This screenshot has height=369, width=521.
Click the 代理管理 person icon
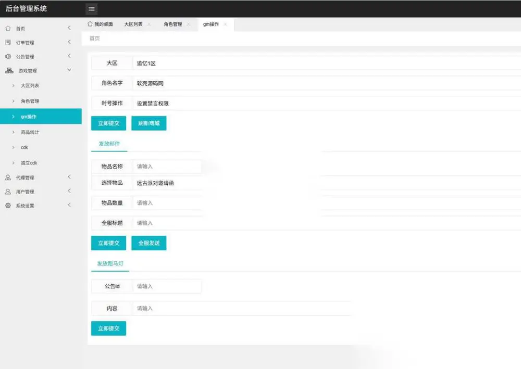click(8, 177)
